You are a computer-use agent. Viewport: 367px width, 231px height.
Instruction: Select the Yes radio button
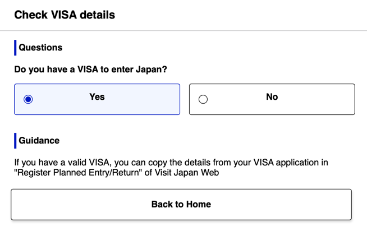click(x=28, y=99)
